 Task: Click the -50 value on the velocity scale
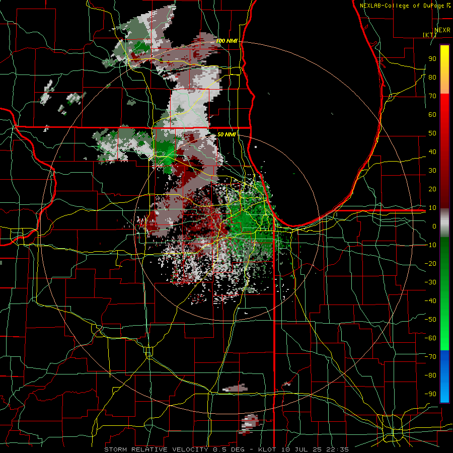(430, 319)
